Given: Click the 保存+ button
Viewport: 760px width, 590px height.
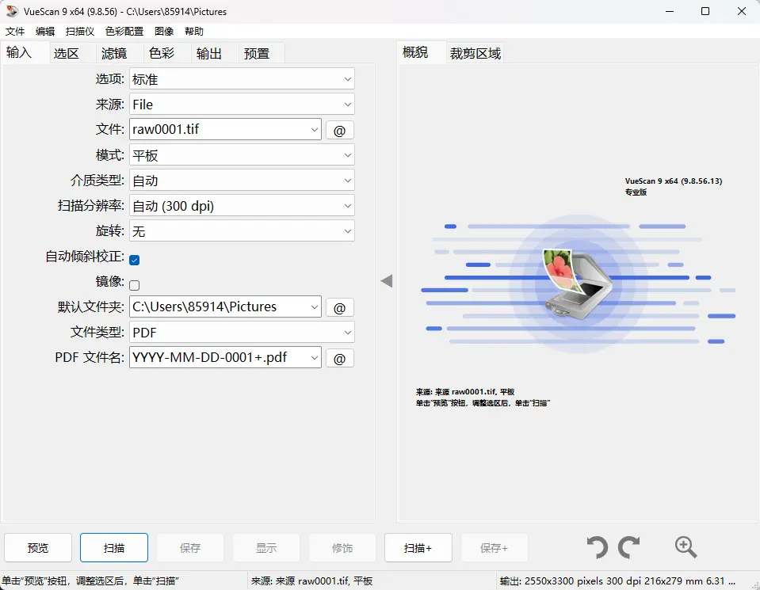Looking at the screenshot, I should (x=495, y=548).
